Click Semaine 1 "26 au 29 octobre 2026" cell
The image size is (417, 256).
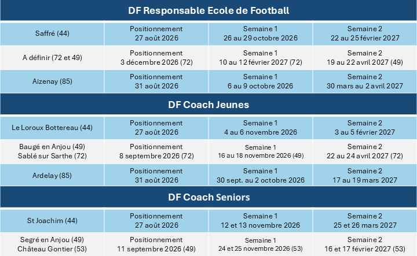pyautogui.click(x=259, y=34)
